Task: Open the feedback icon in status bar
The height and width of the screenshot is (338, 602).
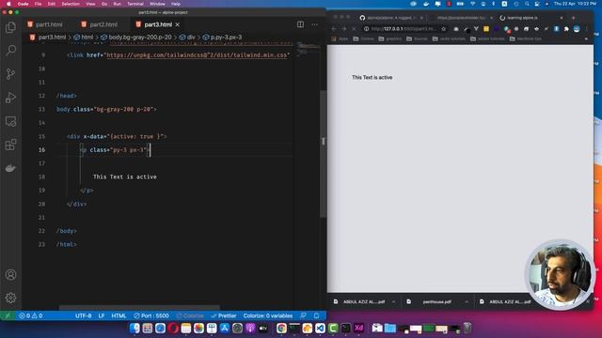Action: coord(303,315)
